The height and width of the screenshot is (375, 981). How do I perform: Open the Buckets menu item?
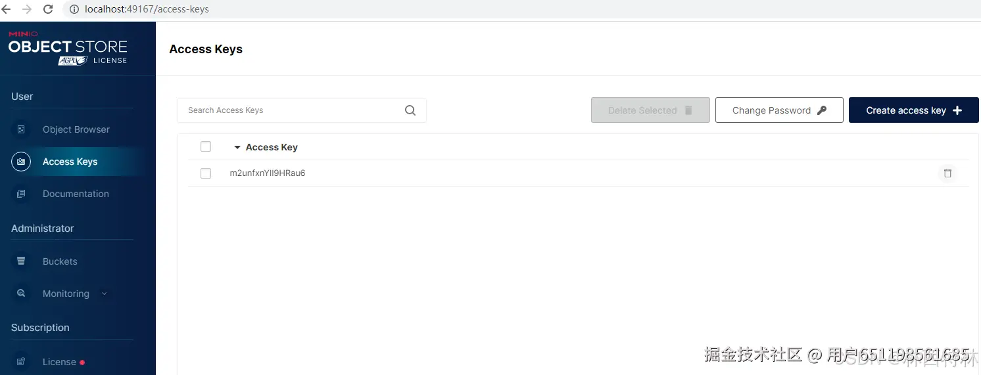click(60, 261)
